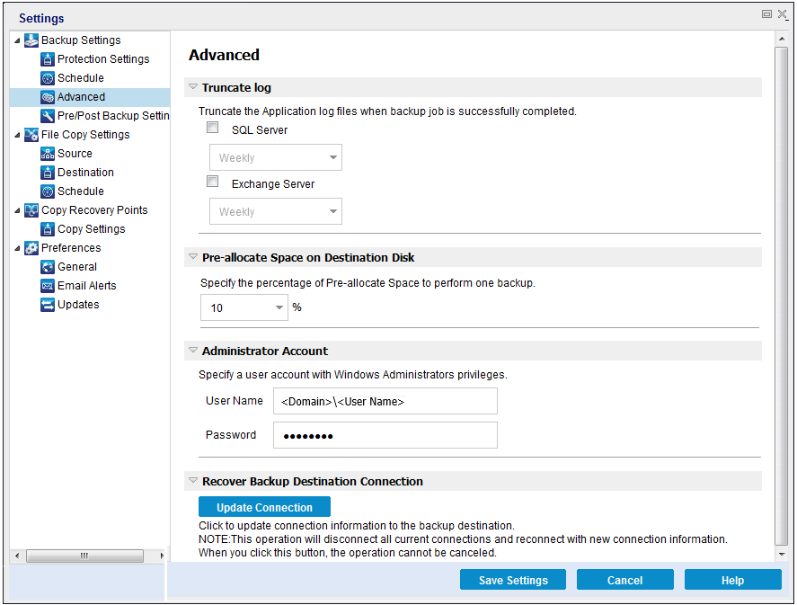Open Schedule under Backup Settings via its icon

[x=47, y=77]
